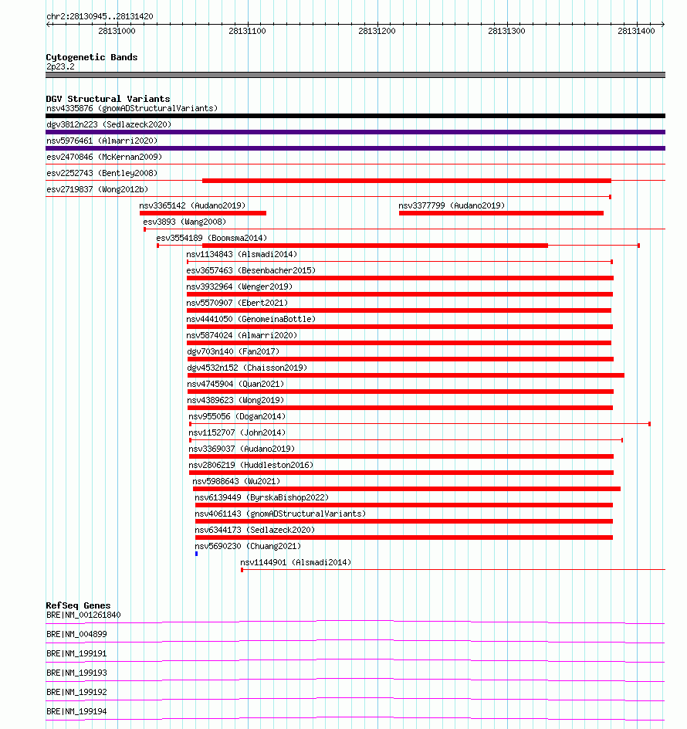Open nsv955056 (Dogan2014) variant
This screenshot has width=687, height=729.
coord(237,416)
